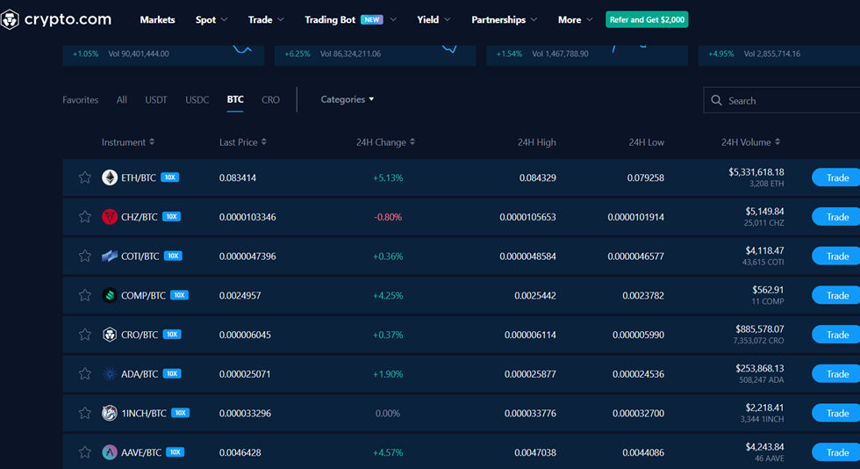Open the market card showing +4.95%
The width and height of the screenshot is (860, 469).
[779, 55]
